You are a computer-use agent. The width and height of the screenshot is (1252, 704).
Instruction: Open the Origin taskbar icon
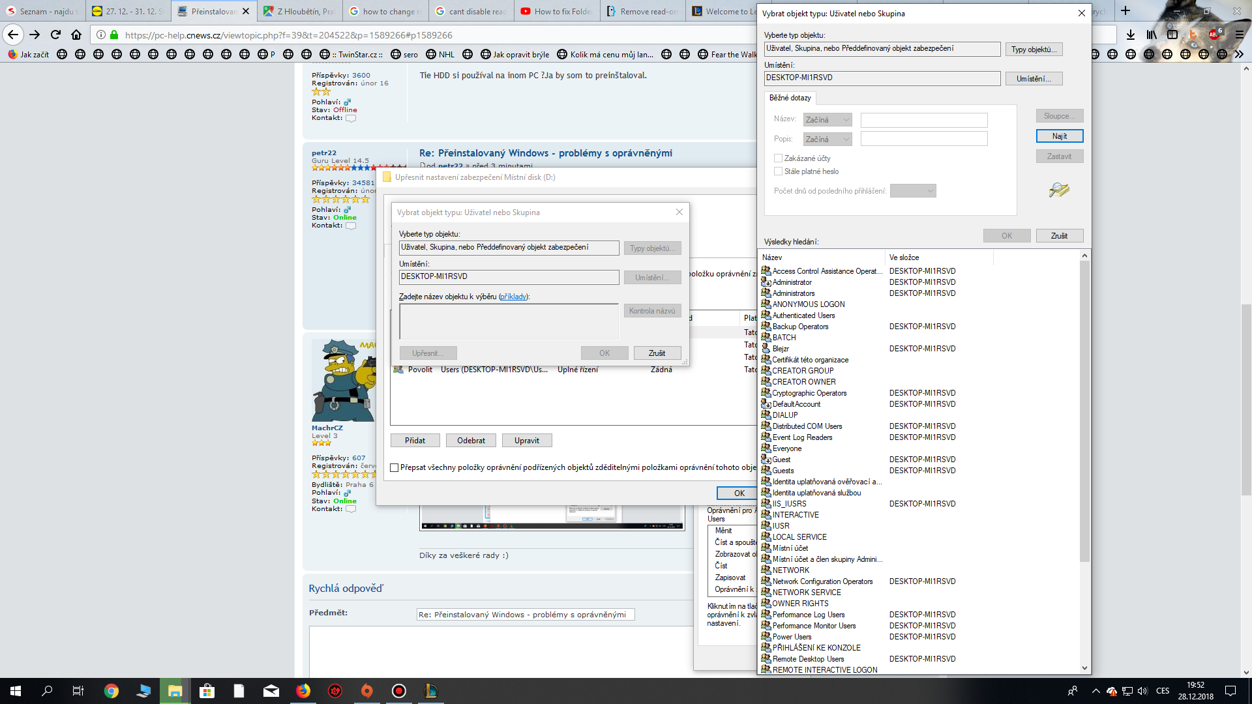(367, 691)
